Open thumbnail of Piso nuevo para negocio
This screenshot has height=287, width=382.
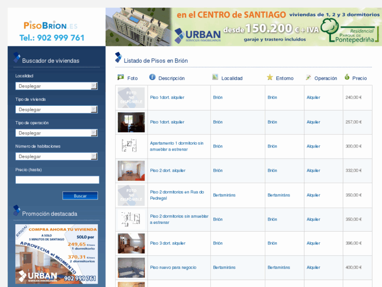tap(131, 268)
